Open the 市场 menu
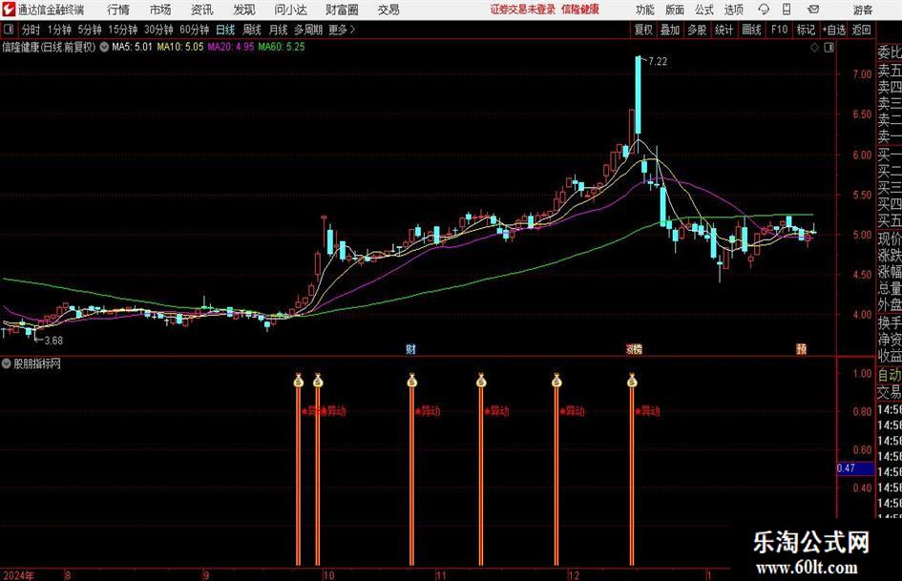The height and width of the screenshot is (581, 902). click(x=160, y=10)
